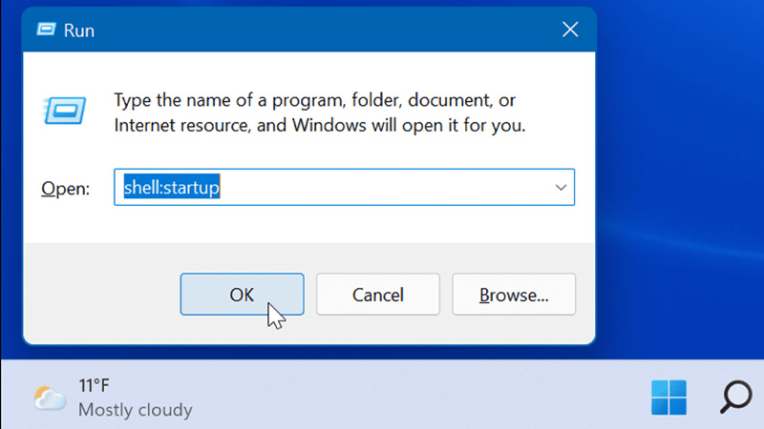764x429 pixels.
Task: Click the Mostly cloudy weather text
Action: [136, 410]
